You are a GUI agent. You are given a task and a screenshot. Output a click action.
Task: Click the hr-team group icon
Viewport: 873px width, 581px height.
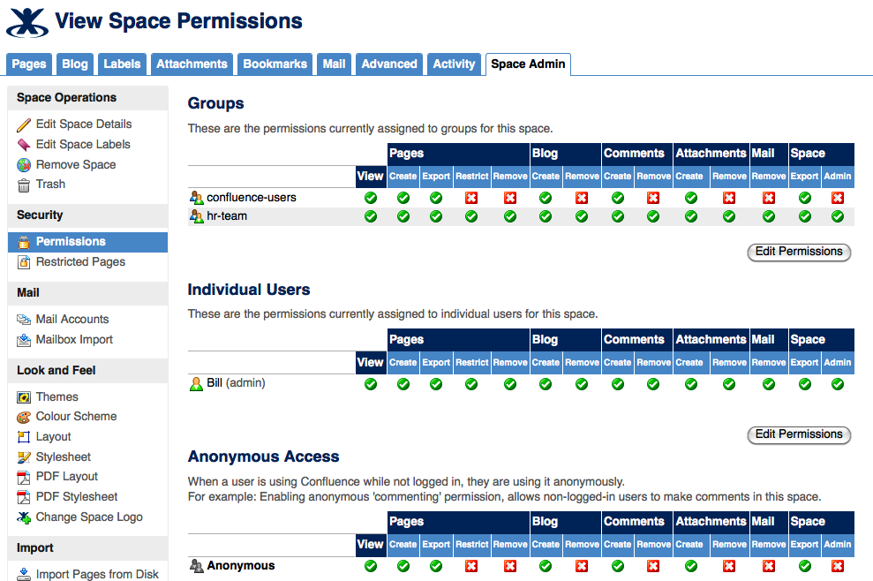pyautogui.click(x=196, y=216)
